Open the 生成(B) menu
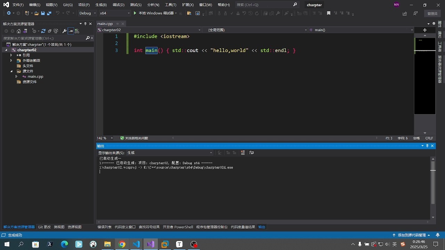The height and width of the screenshot is (250, 445). (x=101, y=5)
